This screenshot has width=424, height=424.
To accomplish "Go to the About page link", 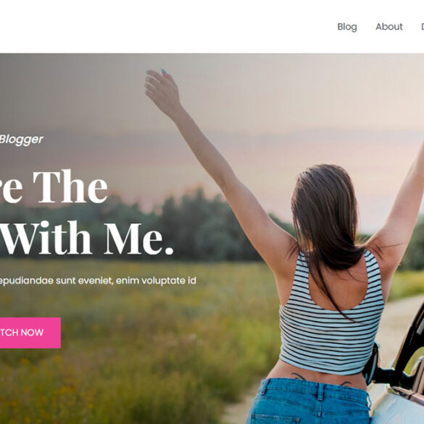I will 388,27.
